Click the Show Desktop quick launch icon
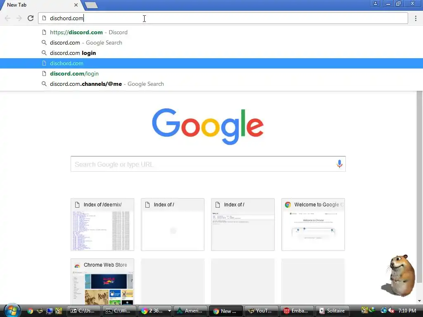 [49, 311]
